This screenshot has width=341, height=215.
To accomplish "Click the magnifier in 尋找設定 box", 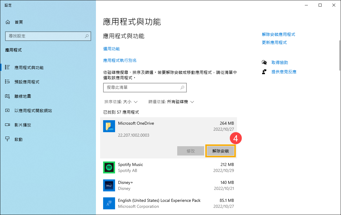I will 87,36.
